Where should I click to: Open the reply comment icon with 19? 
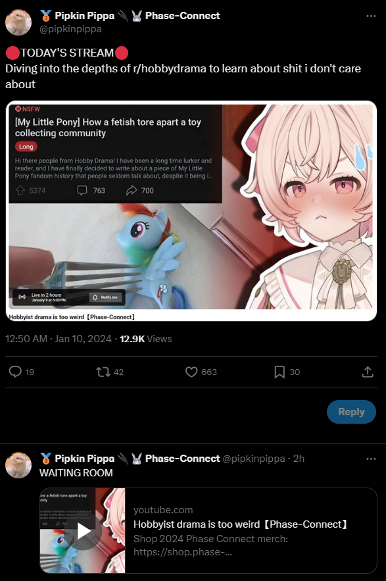click(15, 372)
